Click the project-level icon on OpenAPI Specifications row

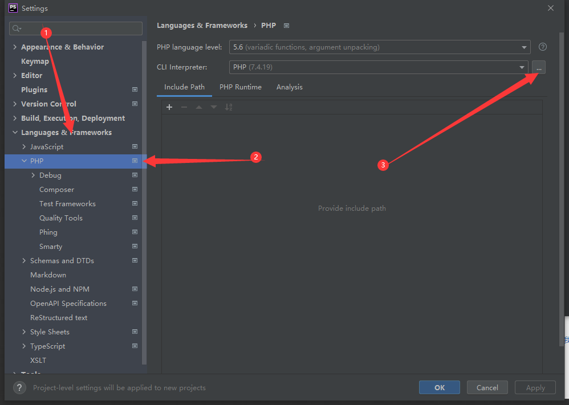135,303
